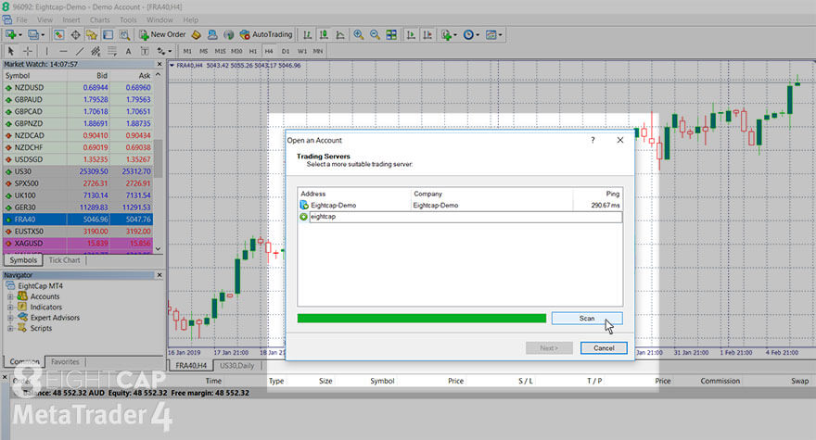Select the trendline drawing tool

pos(79,51)
